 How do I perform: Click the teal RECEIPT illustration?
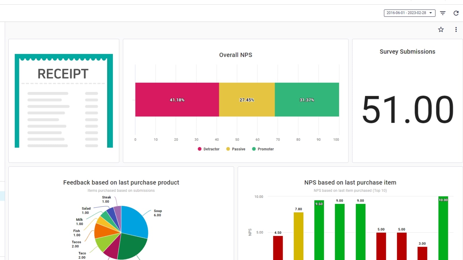point(63,101)
